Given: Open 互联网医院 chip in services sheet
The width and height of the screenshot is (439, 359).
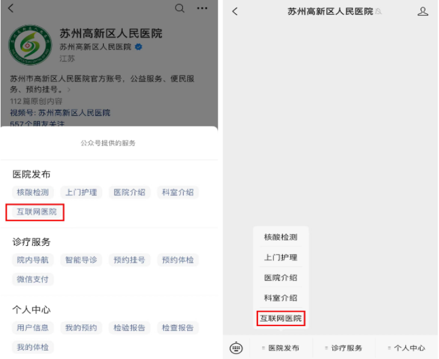Looking at the screenshot, I should point(37,212).
